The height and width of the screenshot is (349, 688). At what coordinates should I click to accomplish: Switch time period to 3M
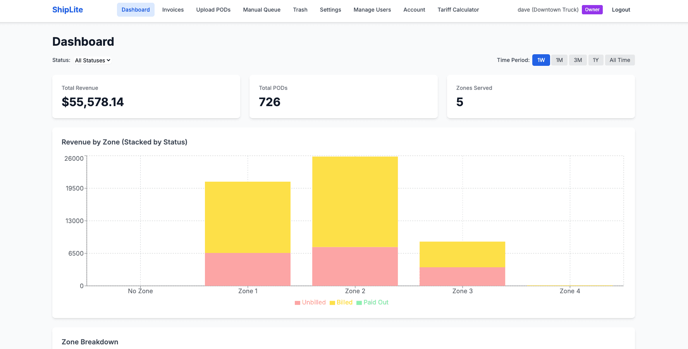pos(578,60)
